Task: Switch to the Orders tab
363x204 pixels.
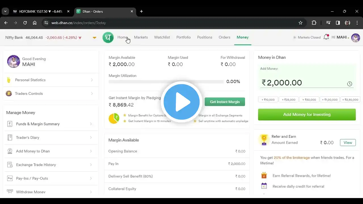Action: (x=224, y=37)
